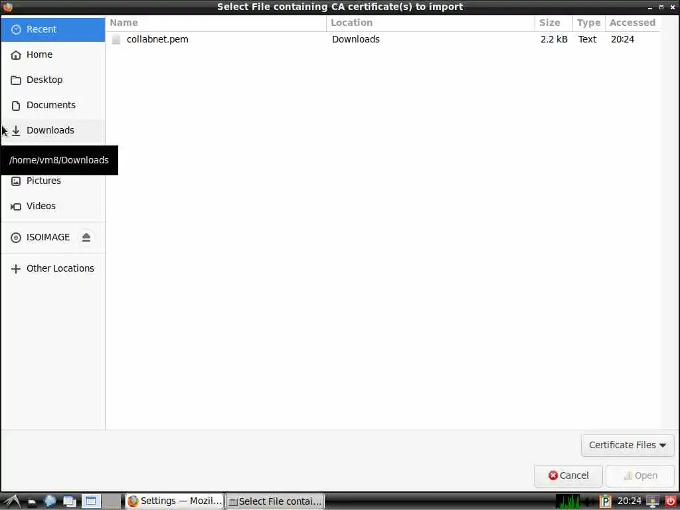Open Other Locations
680x510 pixels.
tap(53, 268)
